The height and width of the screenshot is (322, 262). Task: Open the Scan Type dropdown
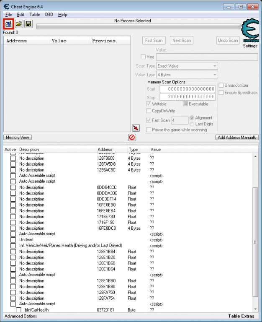click(187, 66)
